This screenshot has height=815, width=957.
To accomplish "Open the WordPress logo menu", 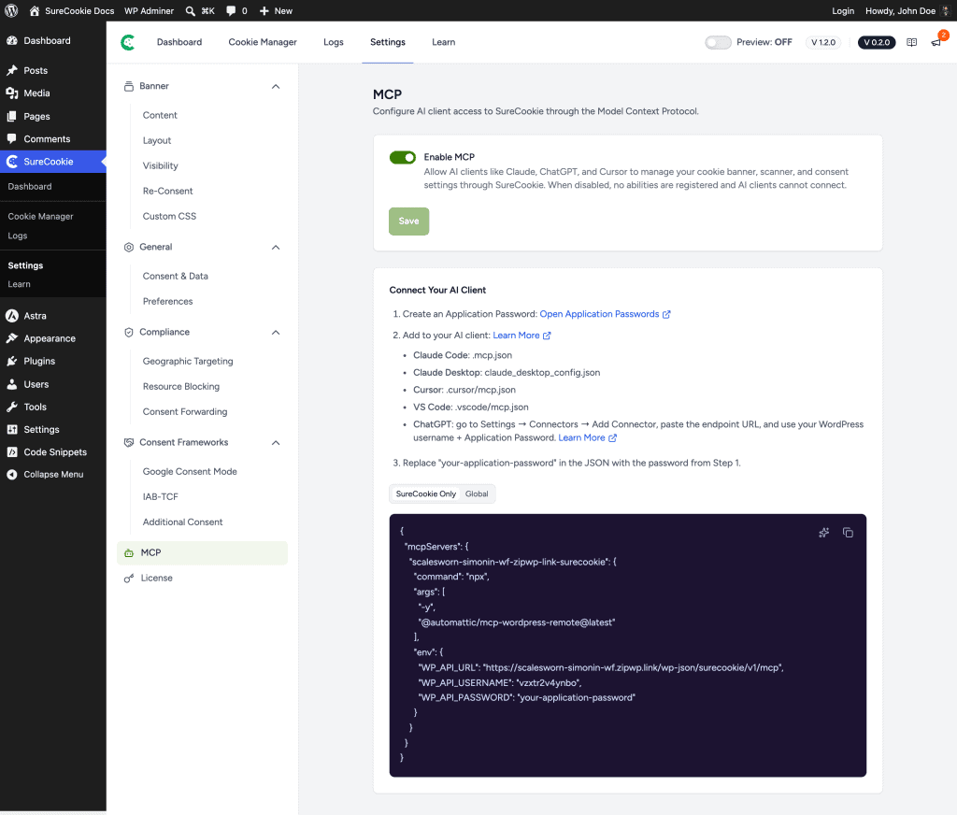I will 11,10.
